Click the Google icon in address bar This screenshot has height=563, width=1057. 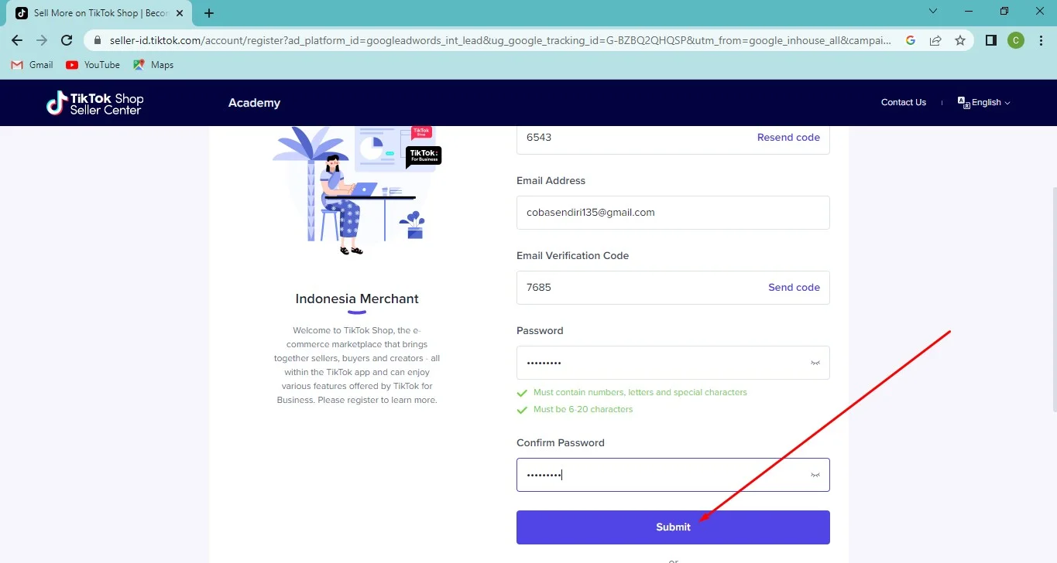click(x=911, y=40)
